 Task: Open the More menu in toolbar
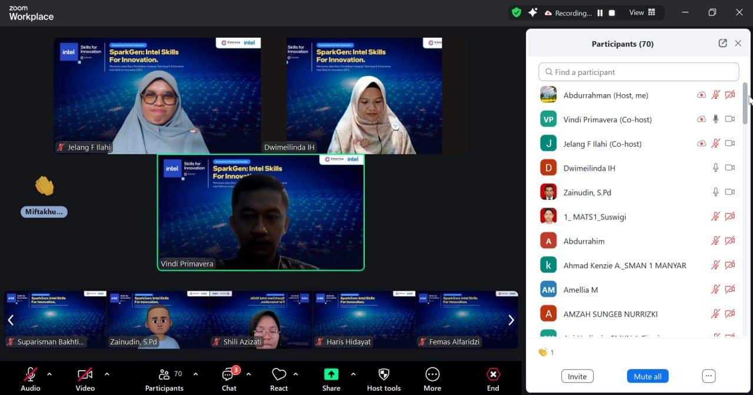click(x=432, y=375)
